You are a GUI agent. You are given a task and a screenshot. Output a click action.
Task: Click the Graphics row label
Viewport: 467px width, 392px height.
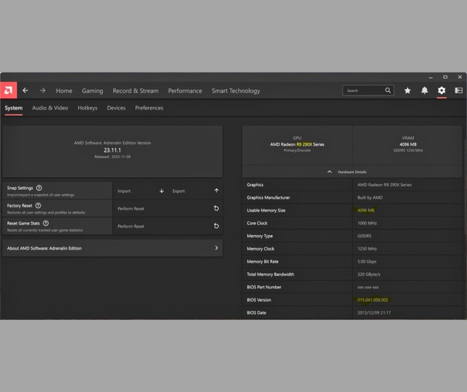[x=255, y=185]
